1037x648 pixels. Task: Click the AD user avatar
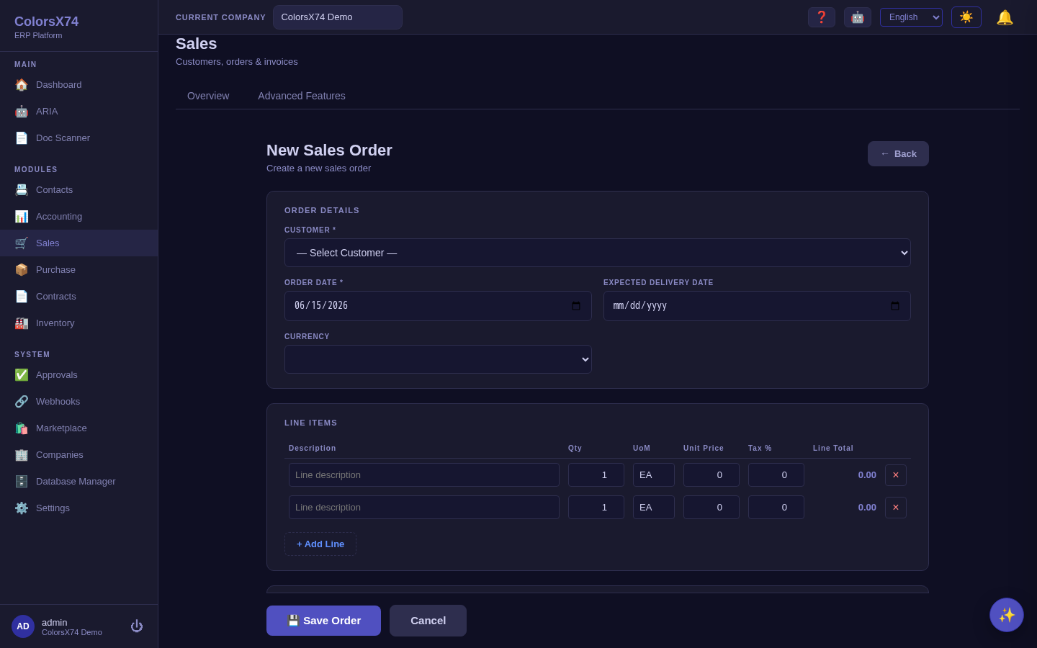(x=23, y=626)
